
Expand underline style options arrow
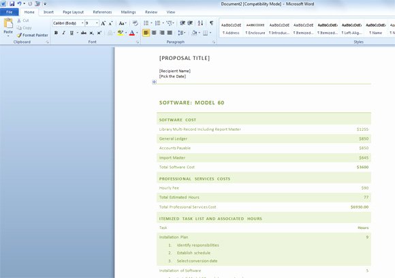(78, 33)
